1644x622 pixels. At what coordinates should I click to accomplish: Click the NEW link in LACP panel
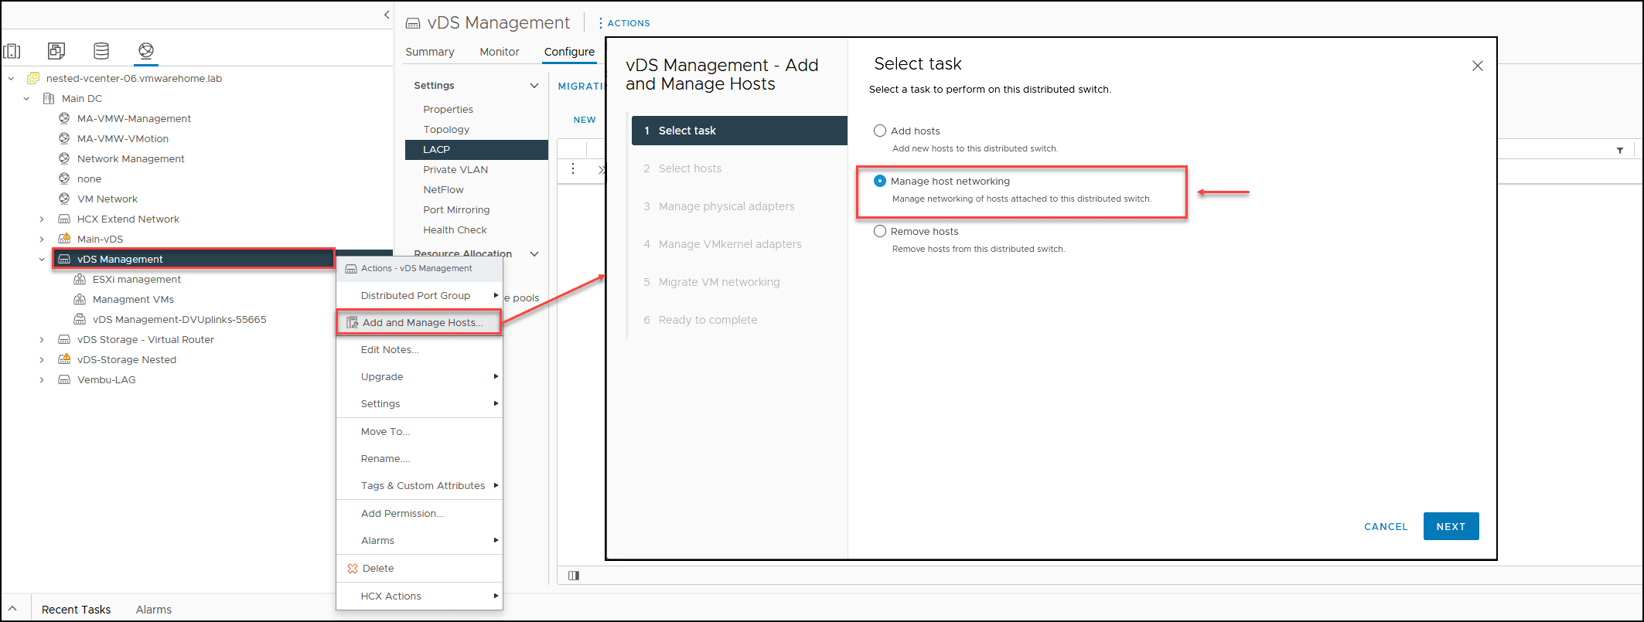[585, 120]
